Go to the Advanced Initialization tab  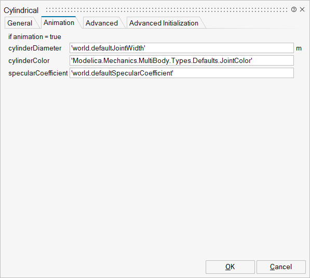pyautogui.click(x=164, y=23)
